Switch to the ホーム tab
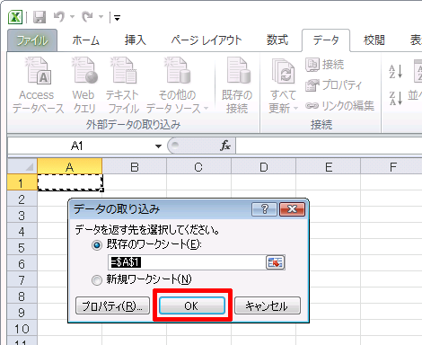 tap(85, 40)
